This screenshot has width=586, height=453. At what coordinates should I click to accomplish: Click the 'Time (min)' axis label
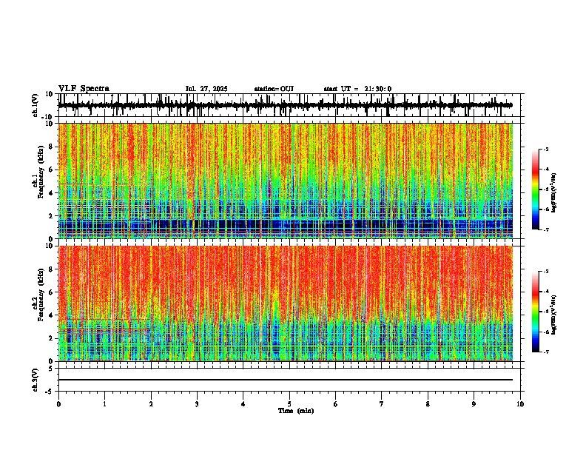[x=296, y=411]
